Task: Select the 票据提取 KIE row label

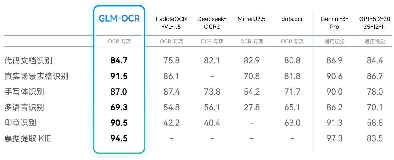Action: pyautogui.click(x=28, y=138)
